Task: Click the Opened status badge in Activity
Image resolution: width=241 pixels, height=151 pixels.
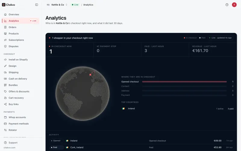Action: pyautogui.click(x=57, y=141)
